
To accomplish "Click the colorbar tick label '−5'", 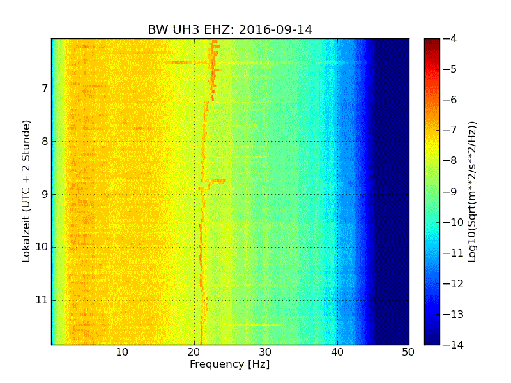I will (450, 69).
